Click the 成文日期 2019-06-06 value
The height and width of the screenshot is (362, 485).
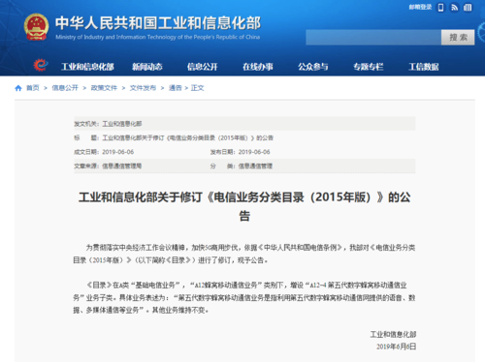[118, 152]
